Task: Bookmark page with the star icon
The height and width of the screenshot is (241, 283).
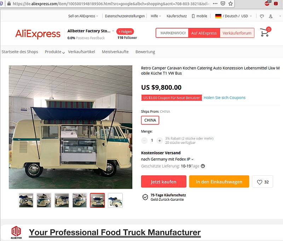Action: tap(231, 4)
